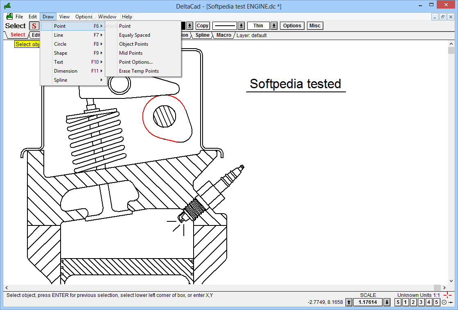Click the Layer: default label

click(251, 35)
